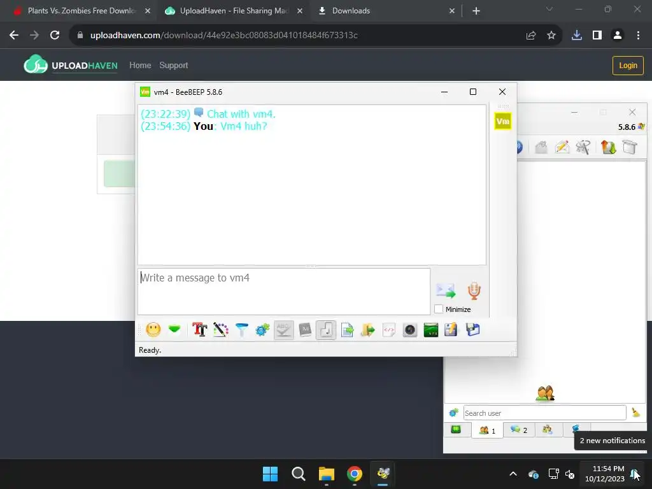Open the font color pencil tool
Viewport: 652px width, 489px height.
[x=221, y=330]
